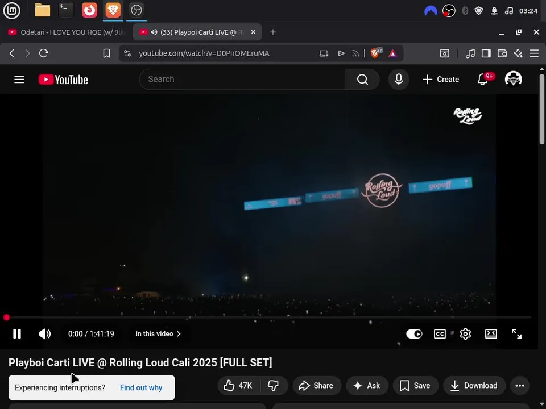
Task: Open OBS Studio from the panel
Action: pyautogui.click(x=136, y=10)
